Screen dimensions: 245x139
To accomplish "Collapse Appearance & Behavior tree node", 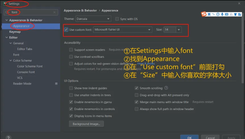I will pyautogui.click(x=7, y=20).
